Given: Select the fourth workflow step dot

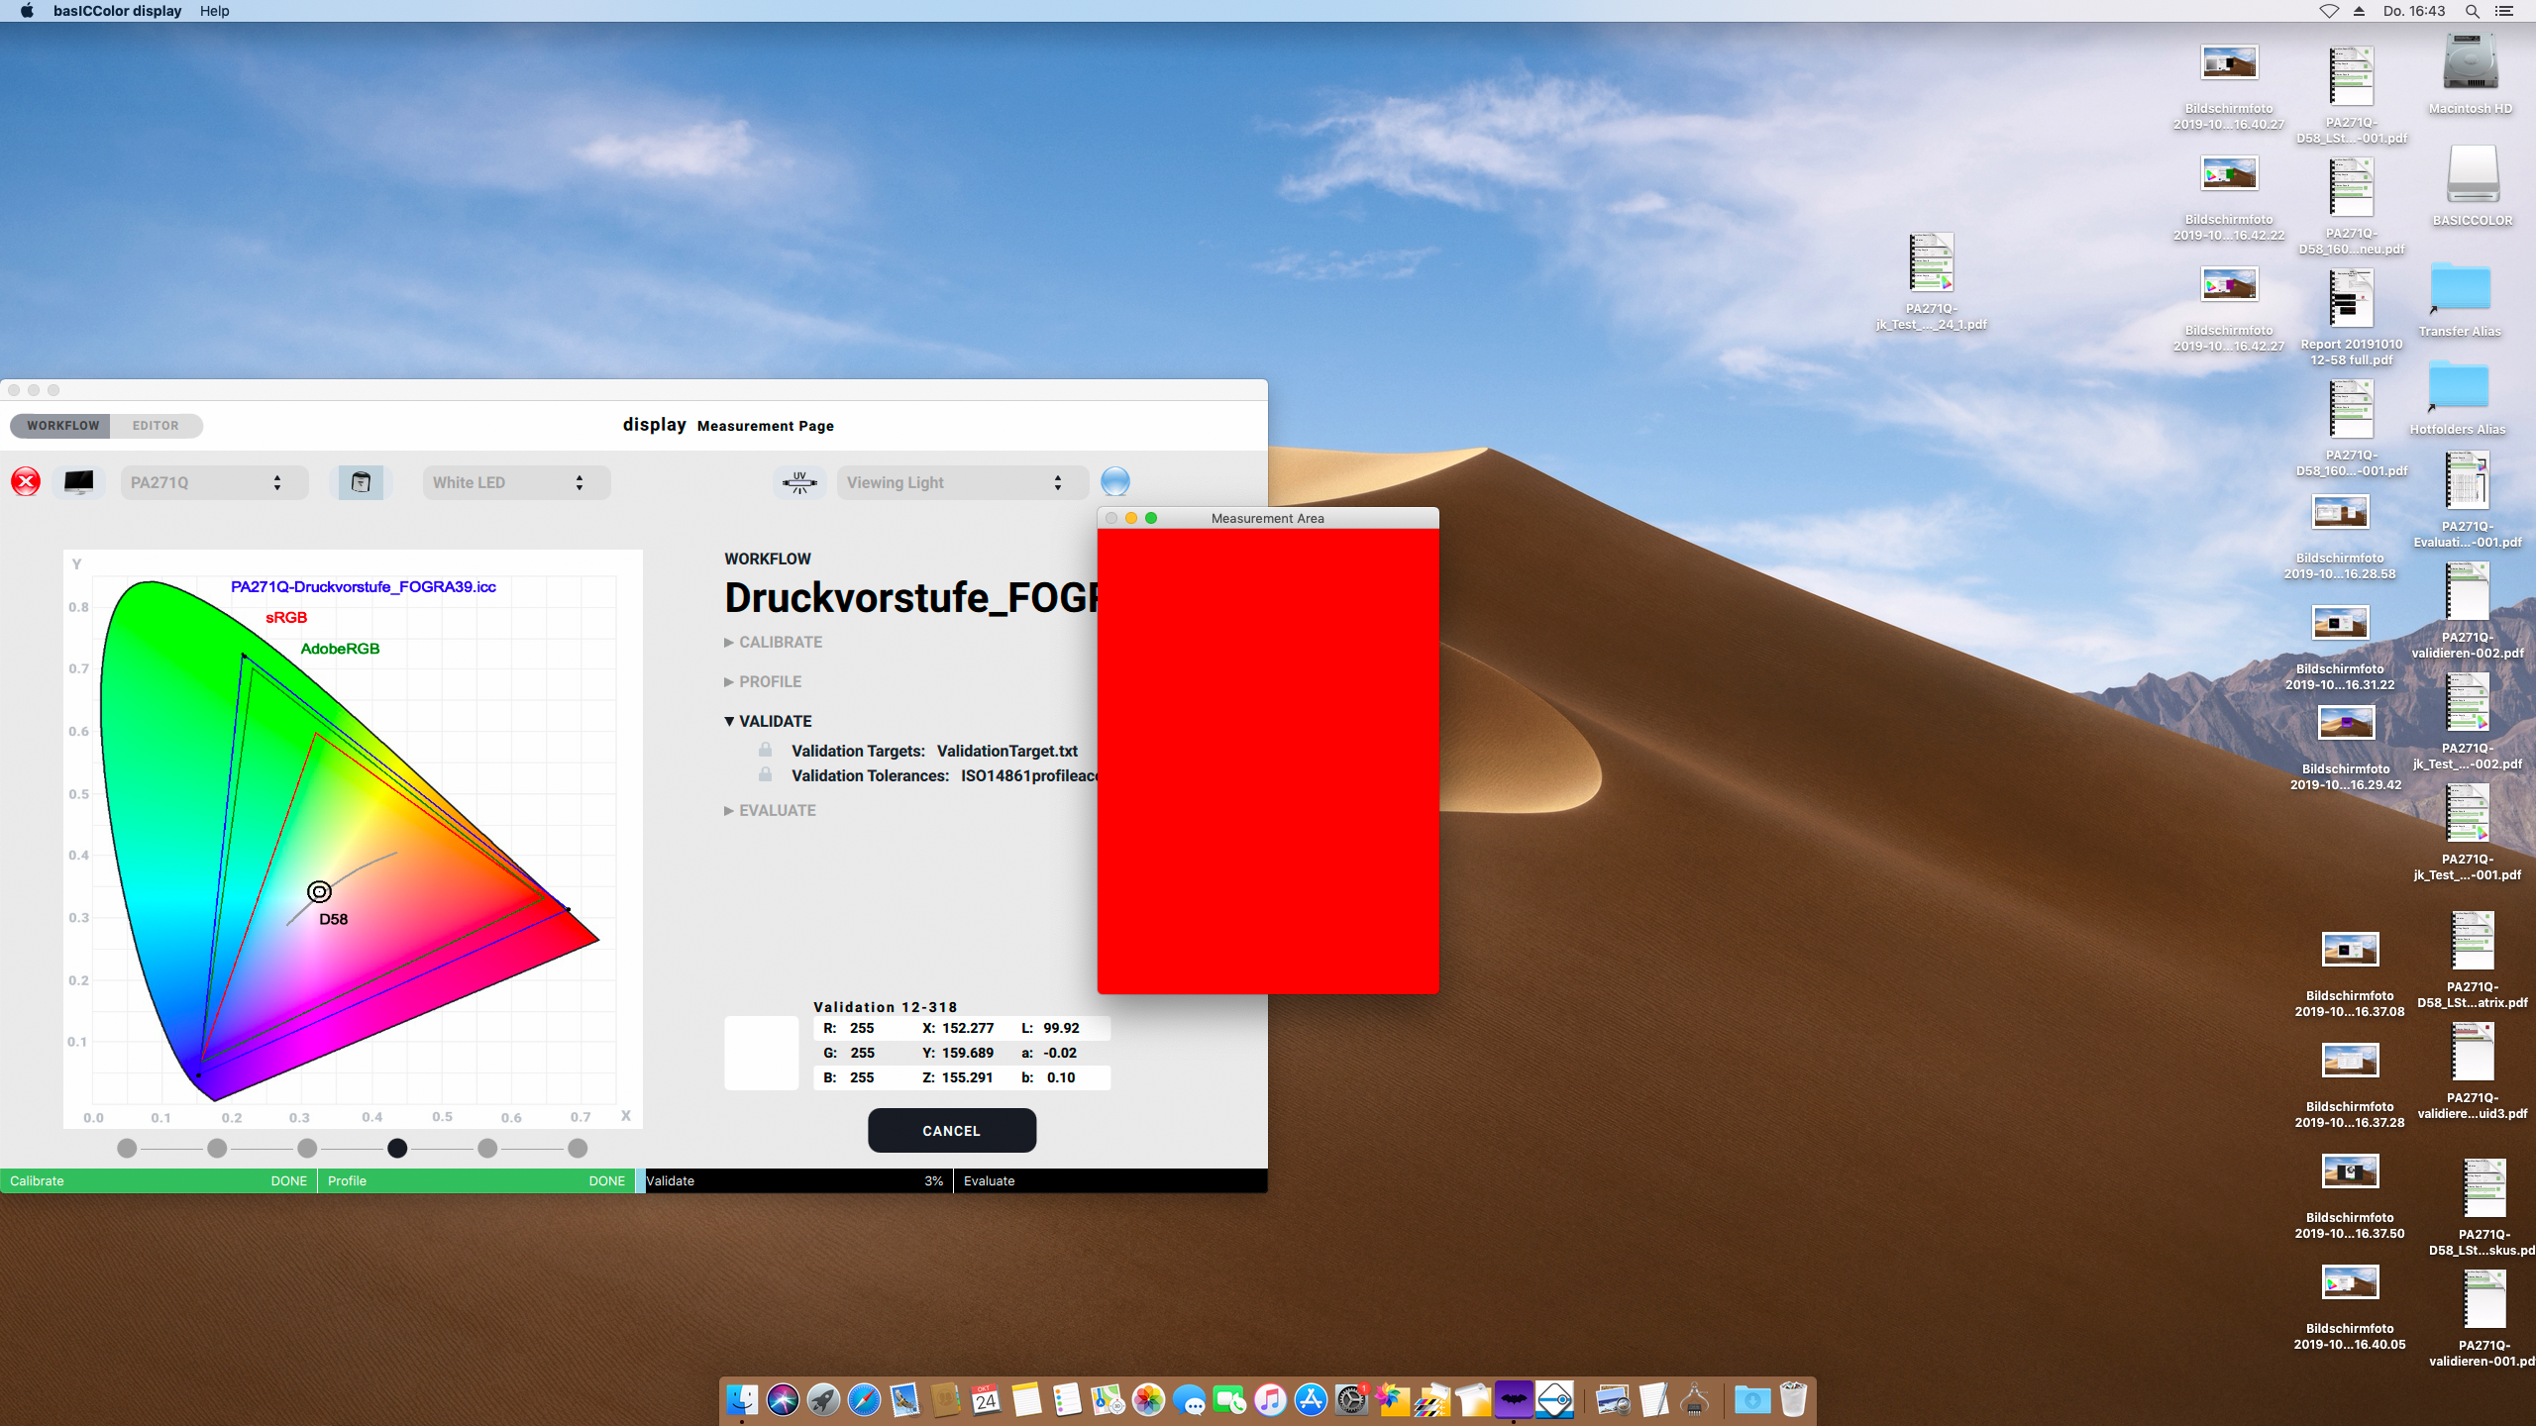Looking at the screenshot, I should pyautogui.click(x=397, y=1148).
